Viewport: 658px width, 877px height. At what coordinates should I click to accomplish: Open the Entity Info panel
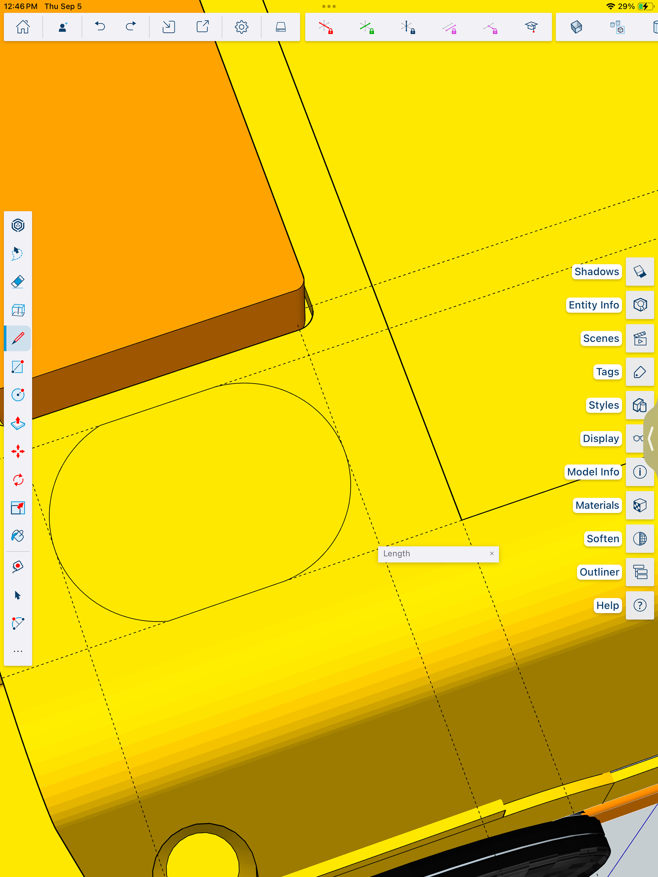pos(639,305)
